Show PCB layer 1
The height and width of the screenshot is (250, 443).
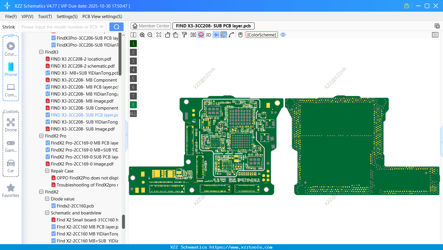(133, 44)
